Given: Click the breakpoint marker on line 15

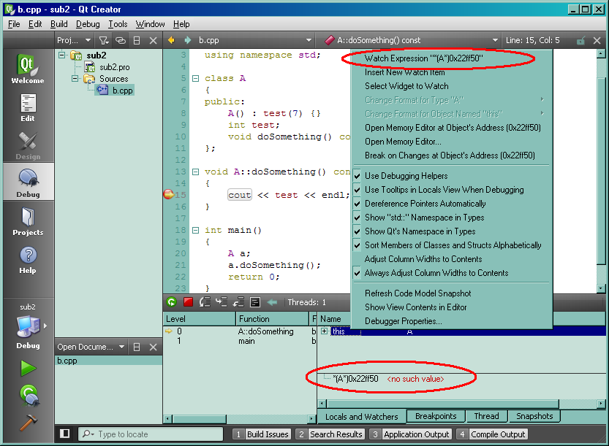Looking at the screenshot, I should [168, 194].
